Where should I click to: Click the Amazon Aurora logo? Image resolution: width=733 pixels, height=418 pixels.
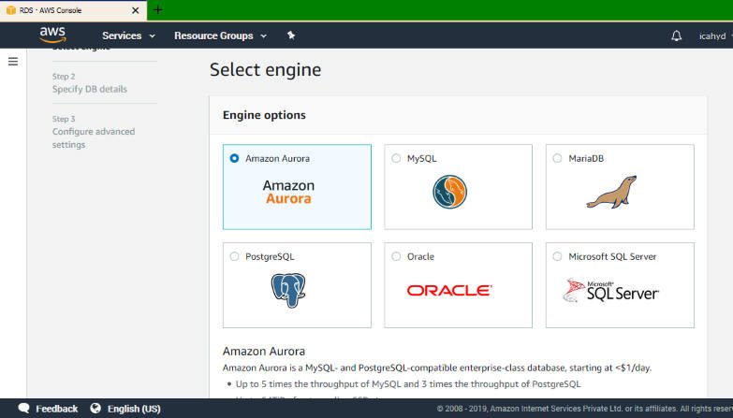pos(288,192)
